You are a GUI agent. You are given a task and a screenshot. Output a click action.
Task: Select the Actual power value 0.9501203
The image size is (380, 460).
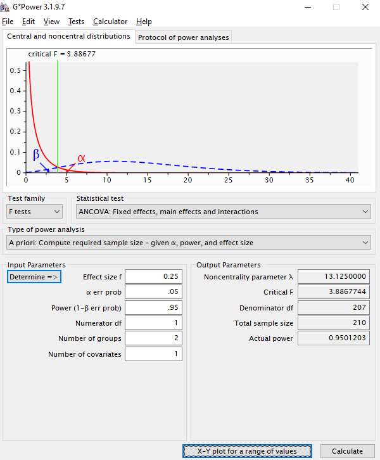click(x=334, y=338)
